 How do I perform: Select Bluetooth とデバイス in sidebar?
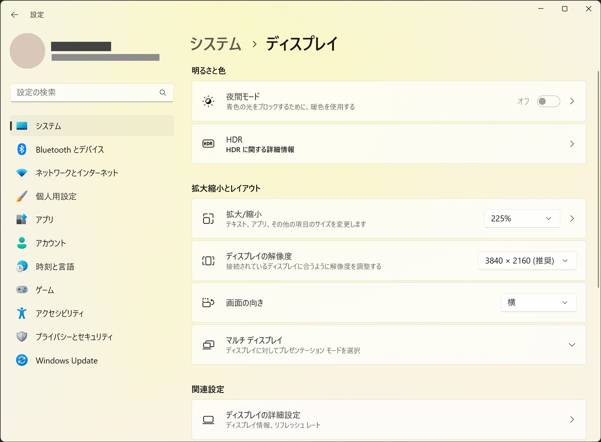(x=92, y=149)
